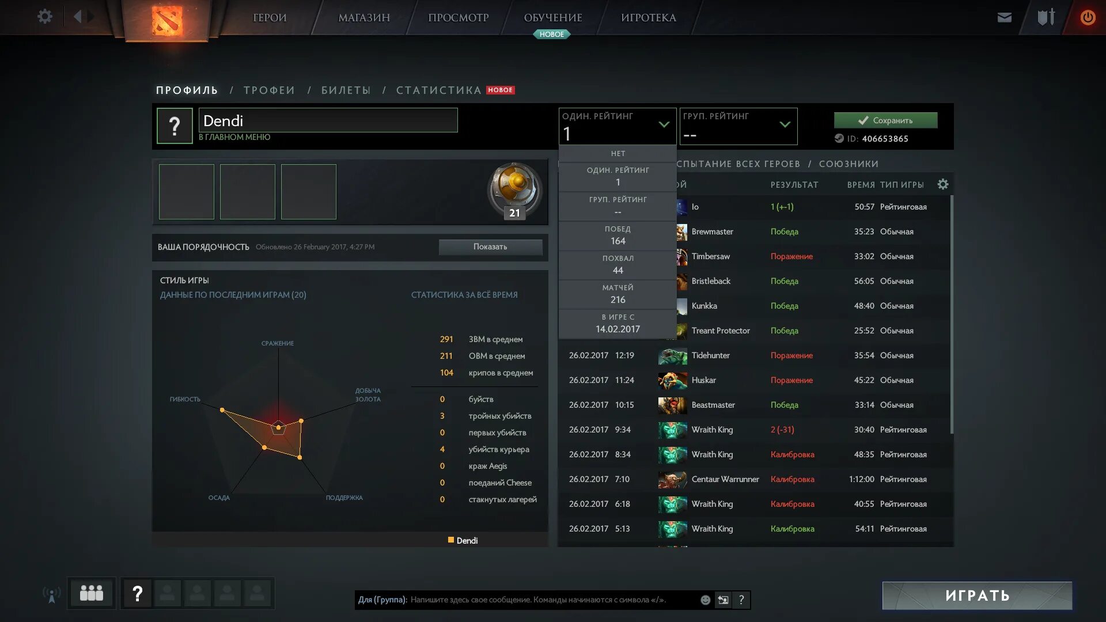Click the Dendi profile name field

(x=328, y=121)
